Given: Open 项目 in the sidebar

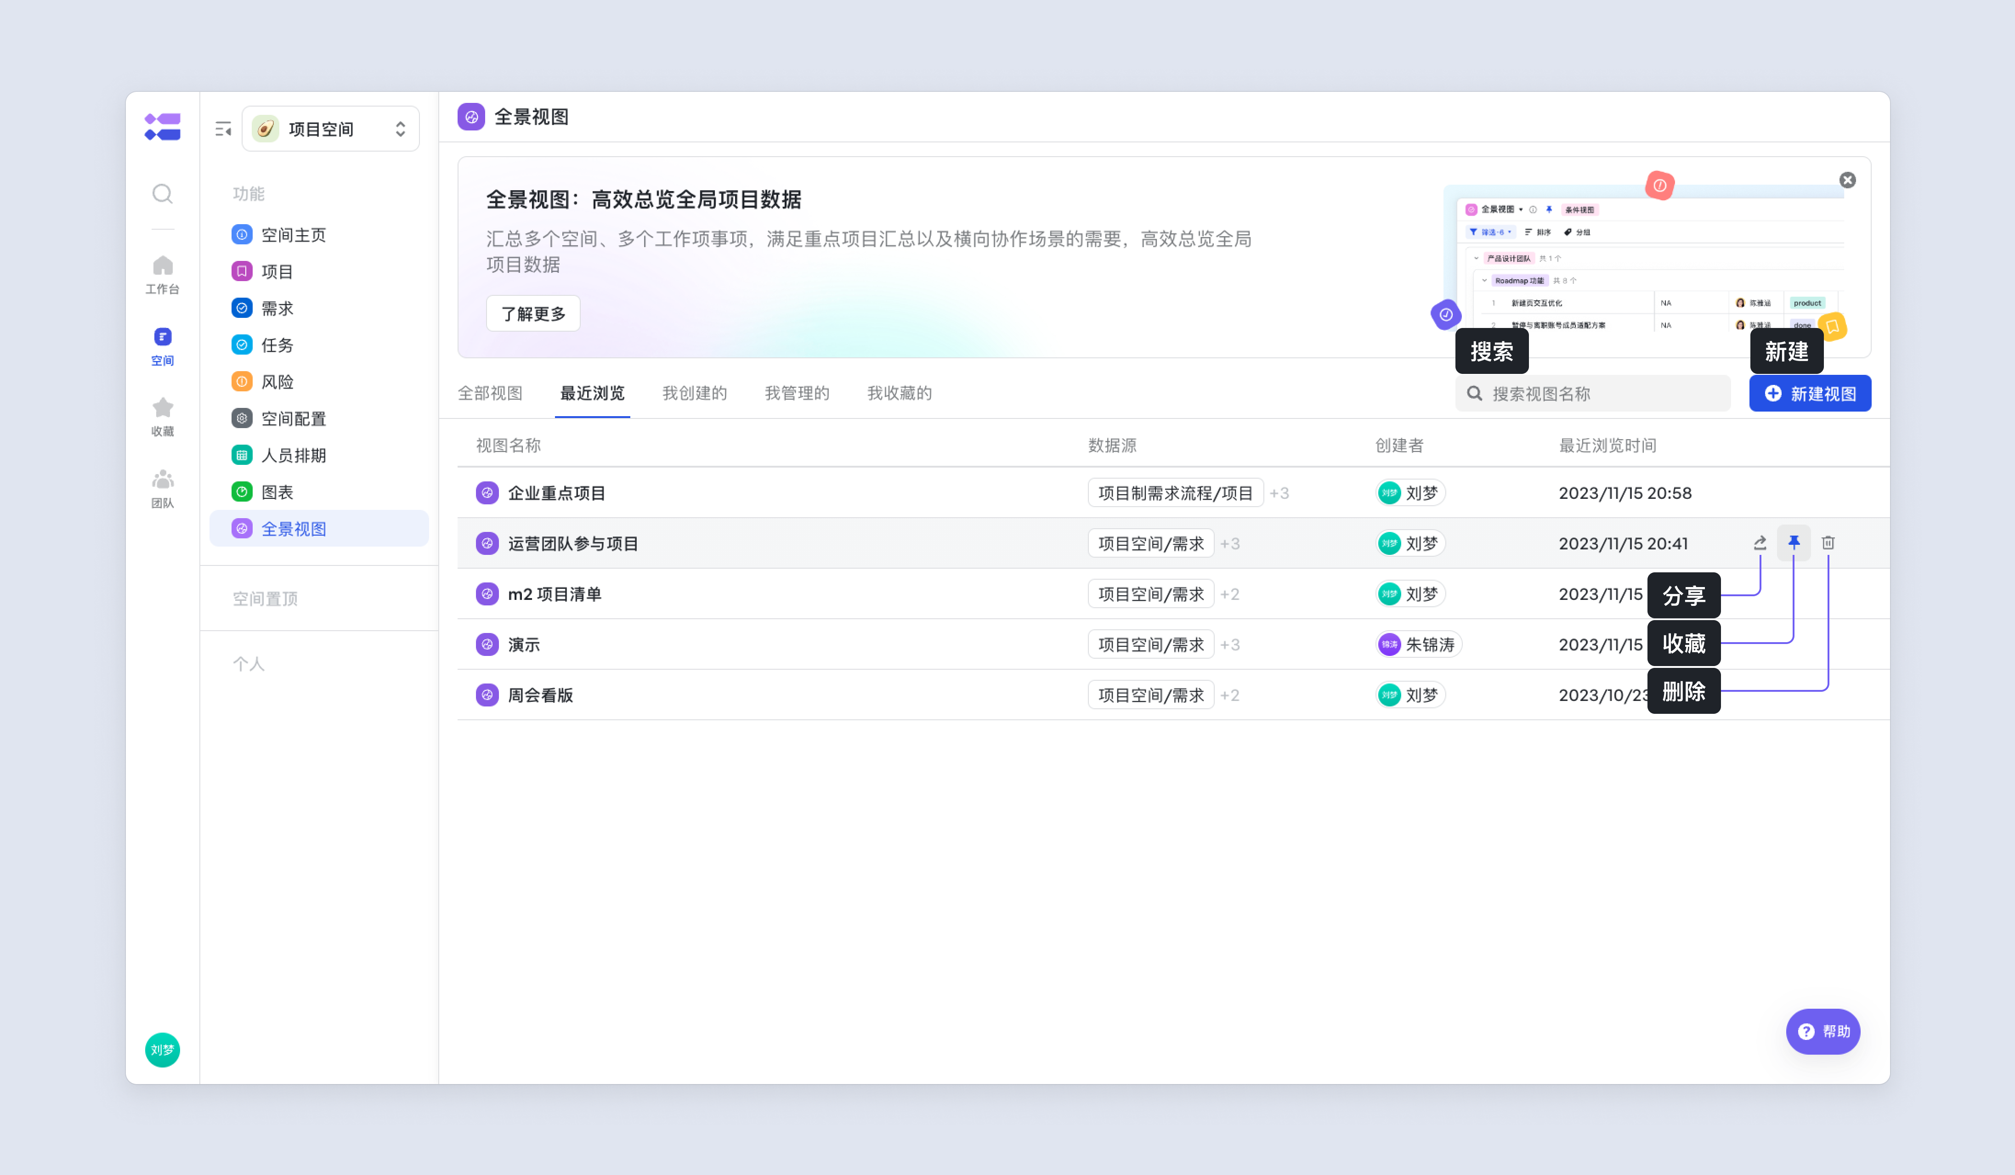Looking at the screenshot, I should (x=319, y=271).
